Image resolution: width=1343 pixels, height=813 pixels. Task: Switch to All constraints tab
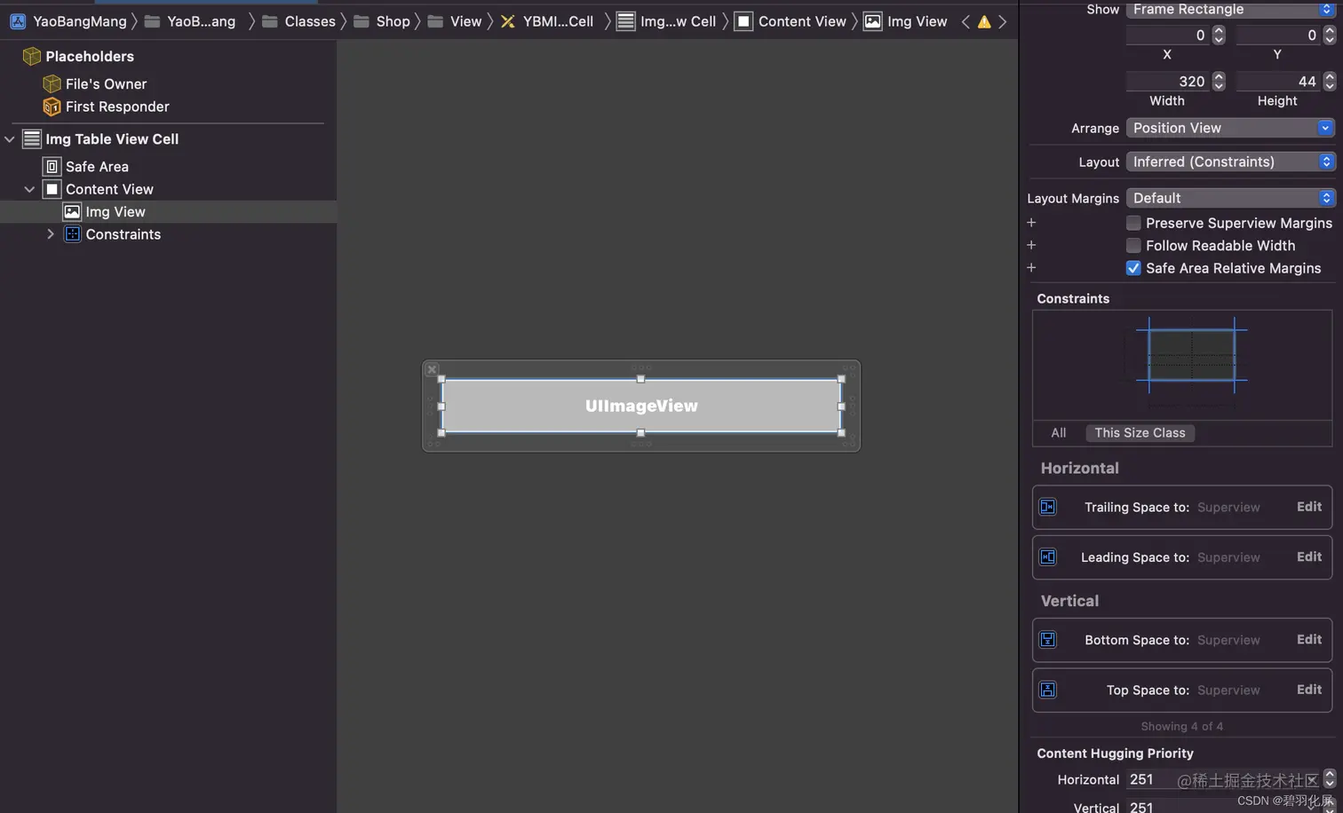tap(1058, 433)
